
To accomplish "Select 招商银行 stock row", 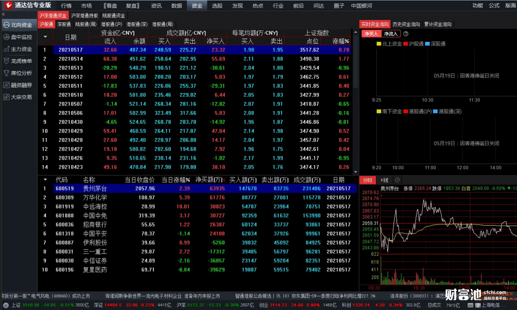I will point(197,225).
